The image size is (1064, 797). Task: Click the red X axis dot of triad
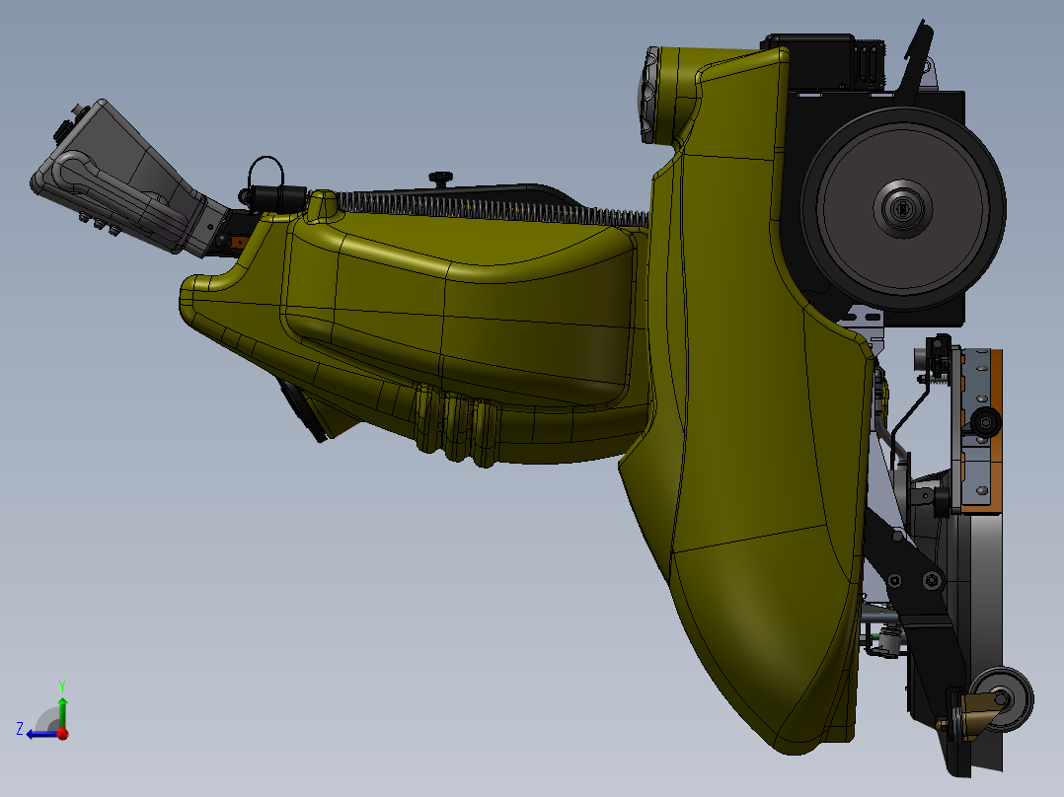[x=63, y=734]
